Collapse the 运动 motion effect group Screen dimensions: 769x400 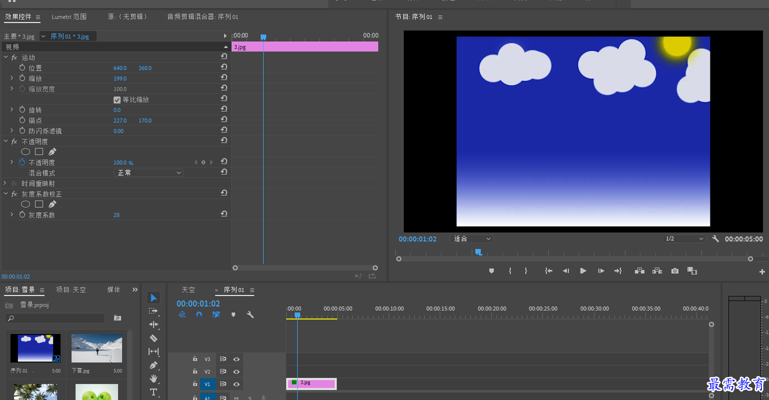6,57
